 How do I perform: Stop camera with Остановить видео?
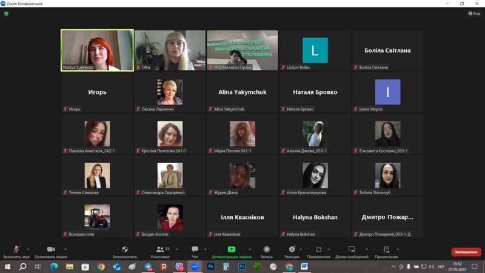[x=50, y=250]
